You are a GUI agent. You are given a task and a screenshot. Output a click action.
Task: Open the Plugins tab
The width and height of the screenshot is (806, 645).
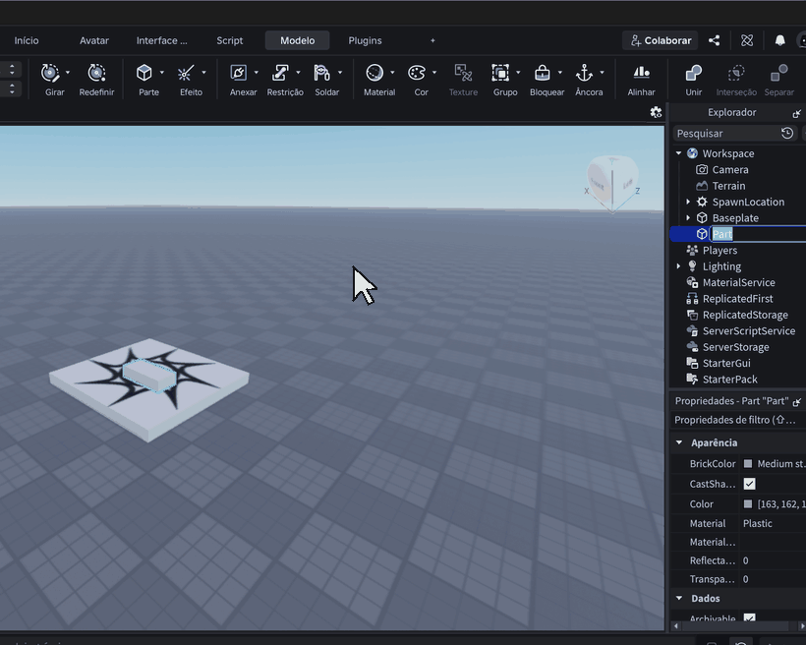(x=365, y=40)
